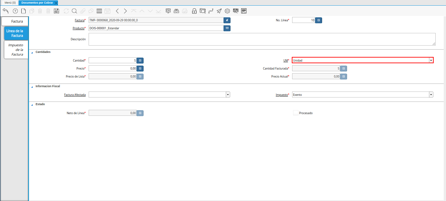This screenshot has width=446, height=201.
Task: Open the Chat bubbles icon
Action: pos(91,11)
